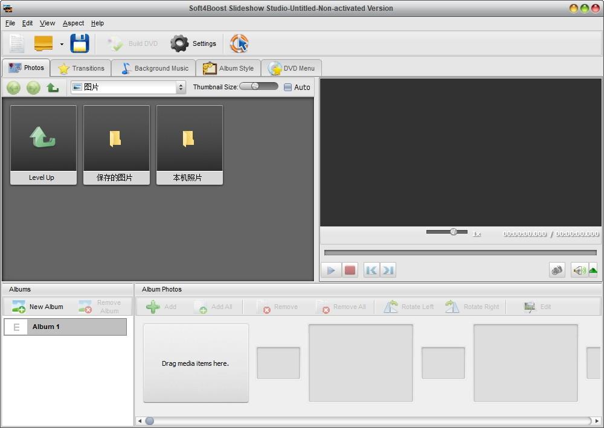Open the 保存的图片 folder thumbnail

[x=117, y=145]
